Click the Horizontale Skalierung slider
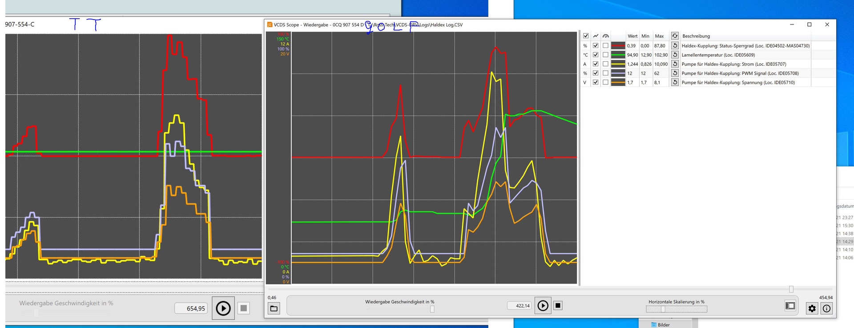 point(677,309)
